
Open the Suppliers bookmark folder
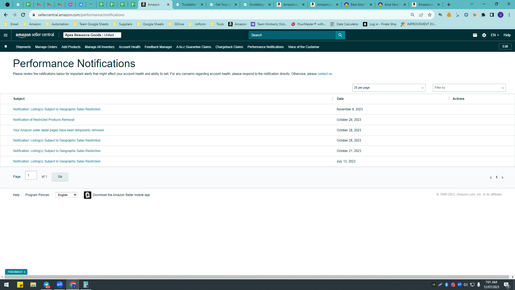click(x=123, y=24)
